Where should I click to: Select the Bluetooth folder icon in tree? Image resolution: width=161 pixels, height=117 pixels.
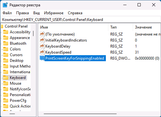pyautogui.click(x=6, y=43)
